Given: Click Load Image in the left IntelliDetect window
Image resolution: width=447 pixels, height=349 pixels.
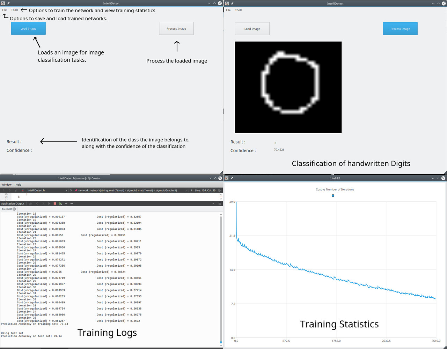Looking at the screenshot, I should [28, 29].
